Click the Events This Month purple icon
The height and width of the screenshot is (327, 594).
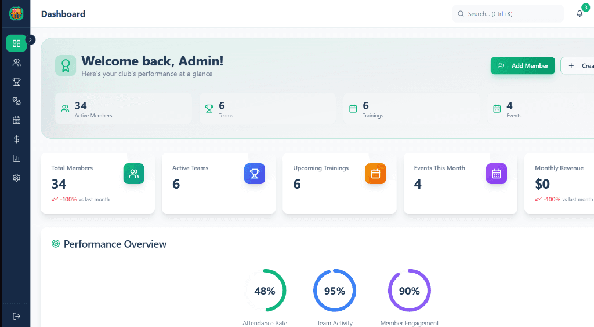point(496,174)
